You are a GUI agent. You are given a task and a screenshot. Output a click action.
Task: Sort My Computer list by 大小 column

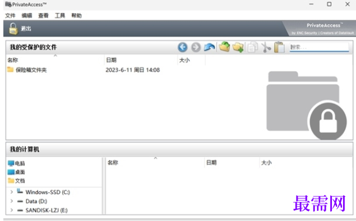(266, 163)
